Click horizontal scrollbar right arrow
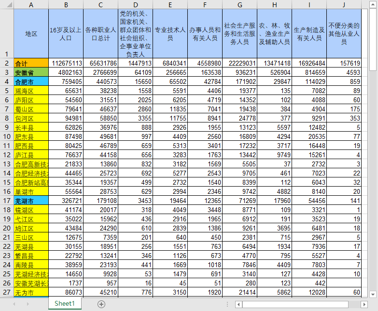Screen dimensions: 378x311 tap(364, 305)
